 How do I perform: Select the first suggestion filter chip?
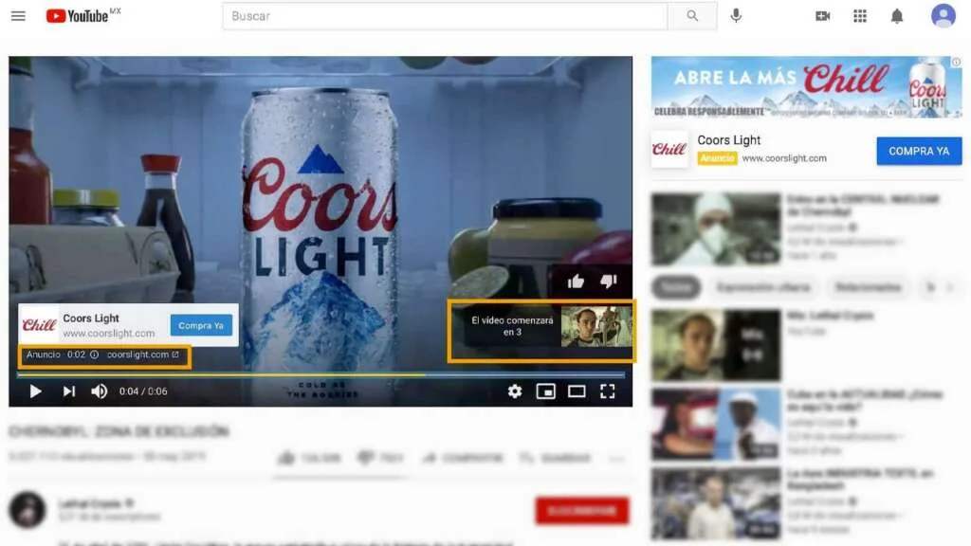coord(676,287)
